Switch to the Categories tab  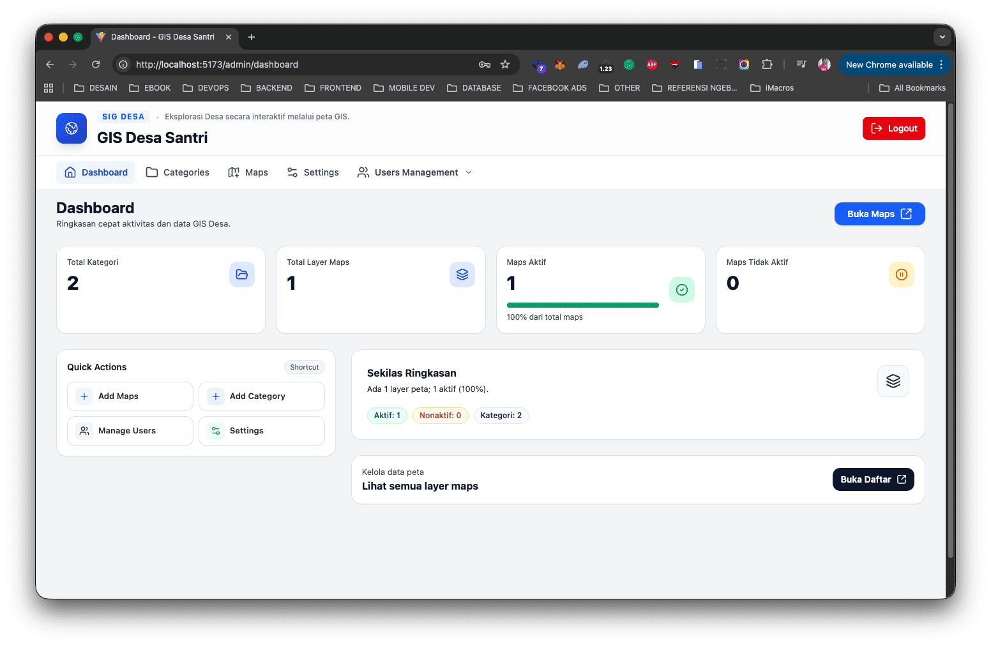tap(178, 172)
